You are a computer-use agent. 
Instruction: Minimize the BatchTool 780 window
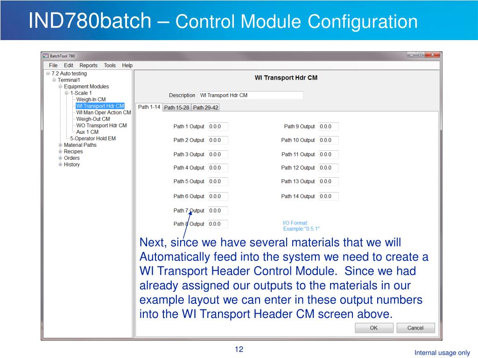tap(412, 55)
